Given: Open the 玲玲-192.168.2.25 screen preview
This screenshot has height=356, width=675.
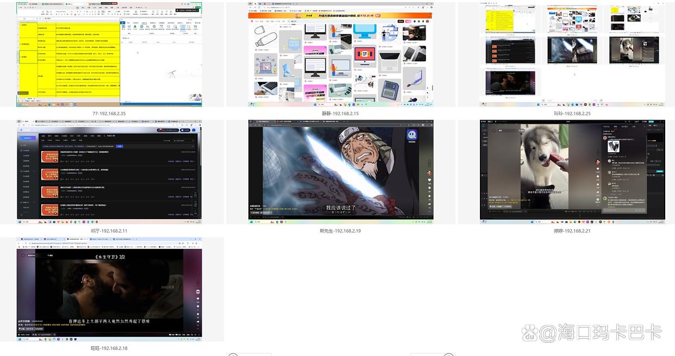Looking at the screenshot, I should click(x=572, y=54).
